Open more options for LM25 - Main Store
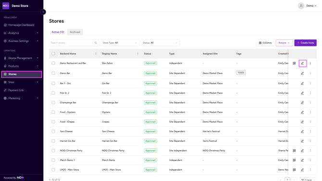Screen dimensions: 322x181 point(310,169)
